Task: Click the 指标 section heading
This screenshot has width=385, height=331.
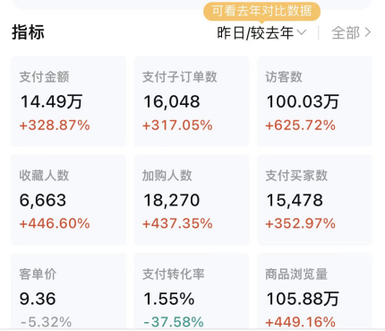Action: click(28, 32)
